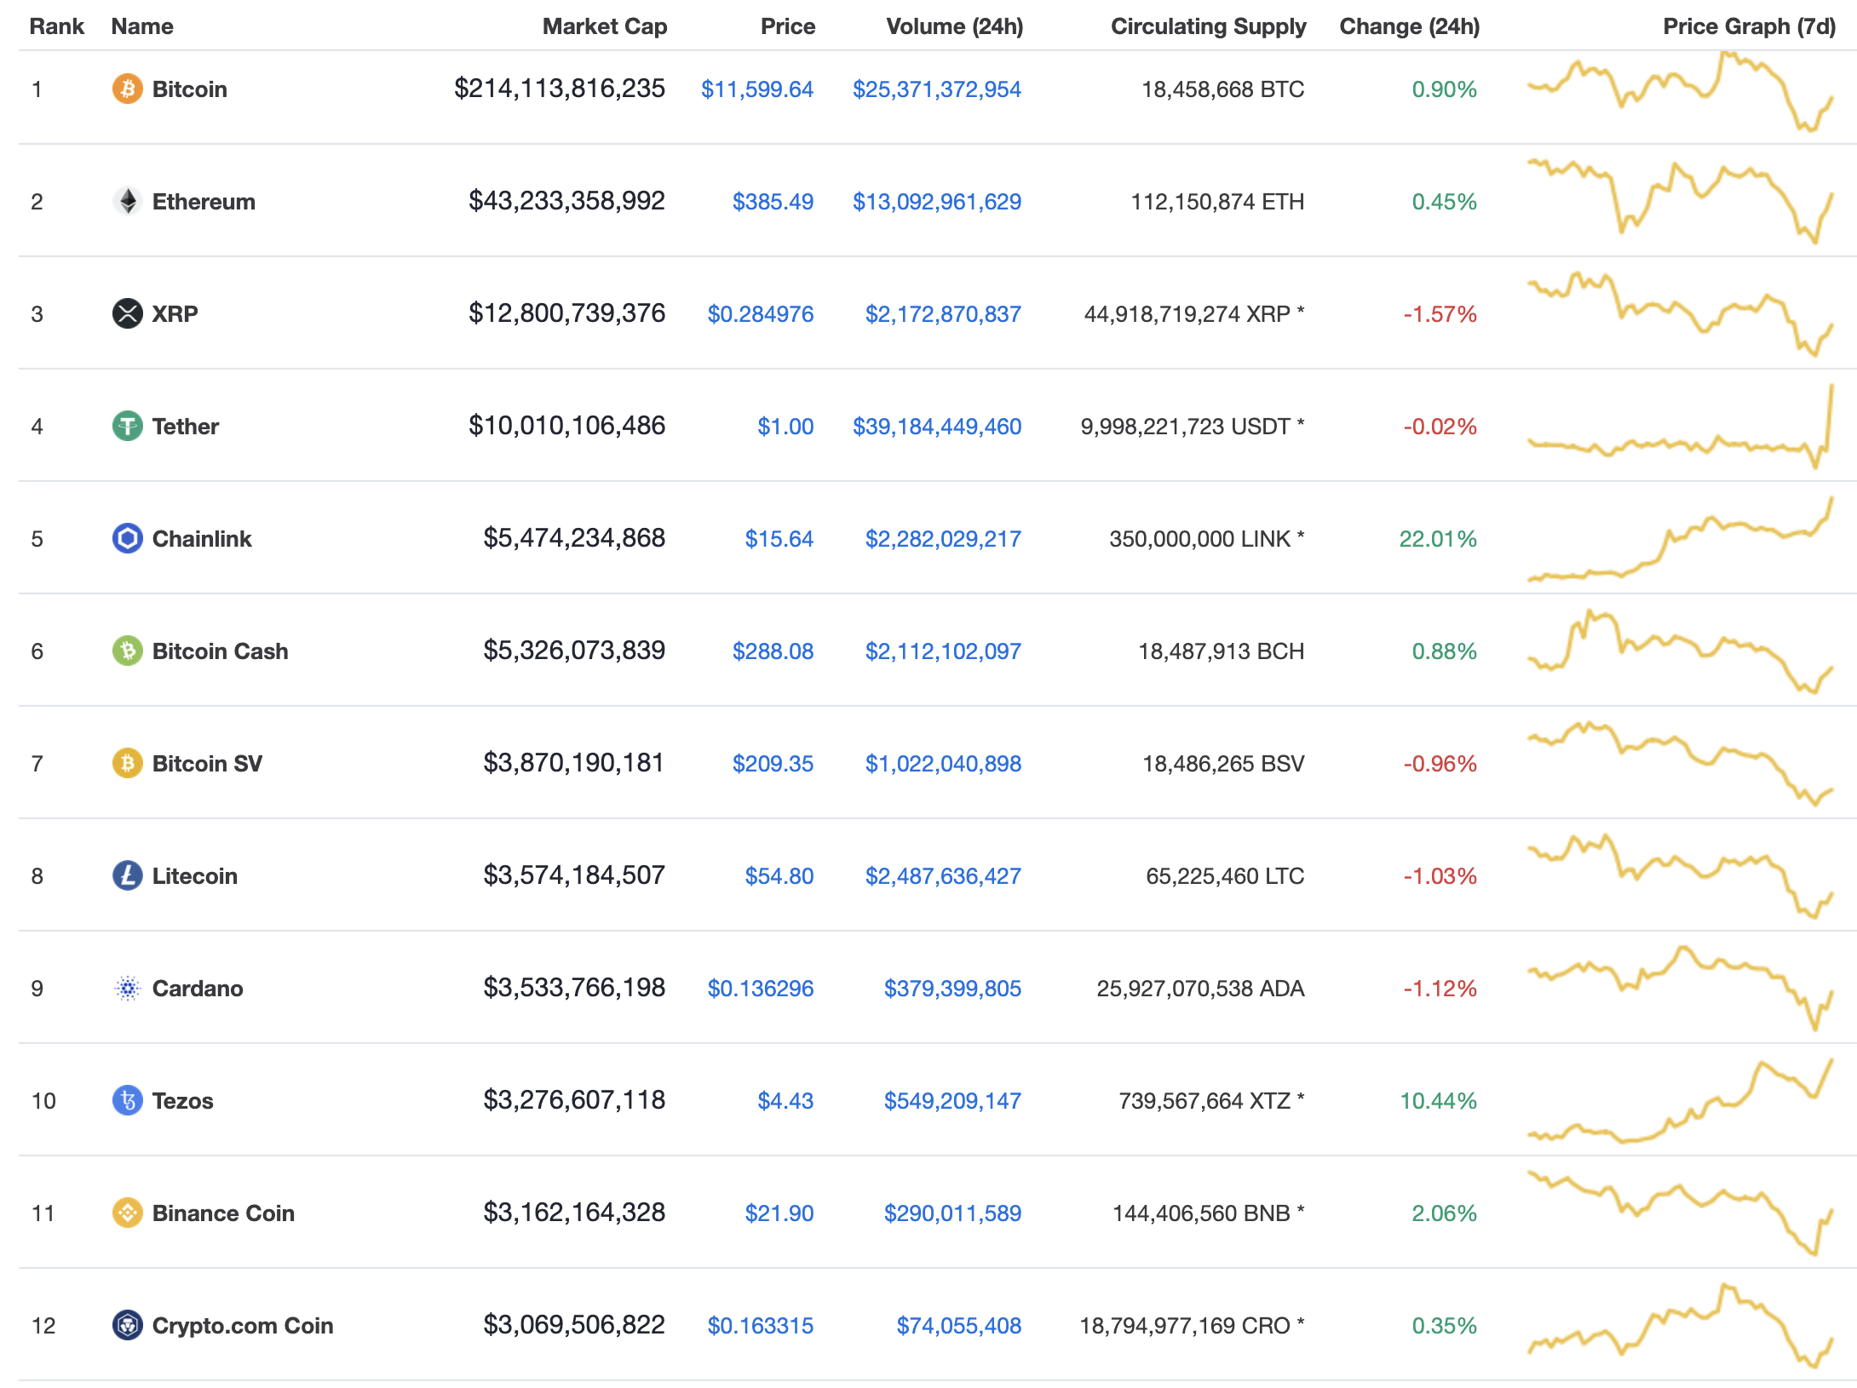Click Binance Coin volume $290,011,589
Viewport: 1857px width, 1388px height.
[x=952, y=1213]
